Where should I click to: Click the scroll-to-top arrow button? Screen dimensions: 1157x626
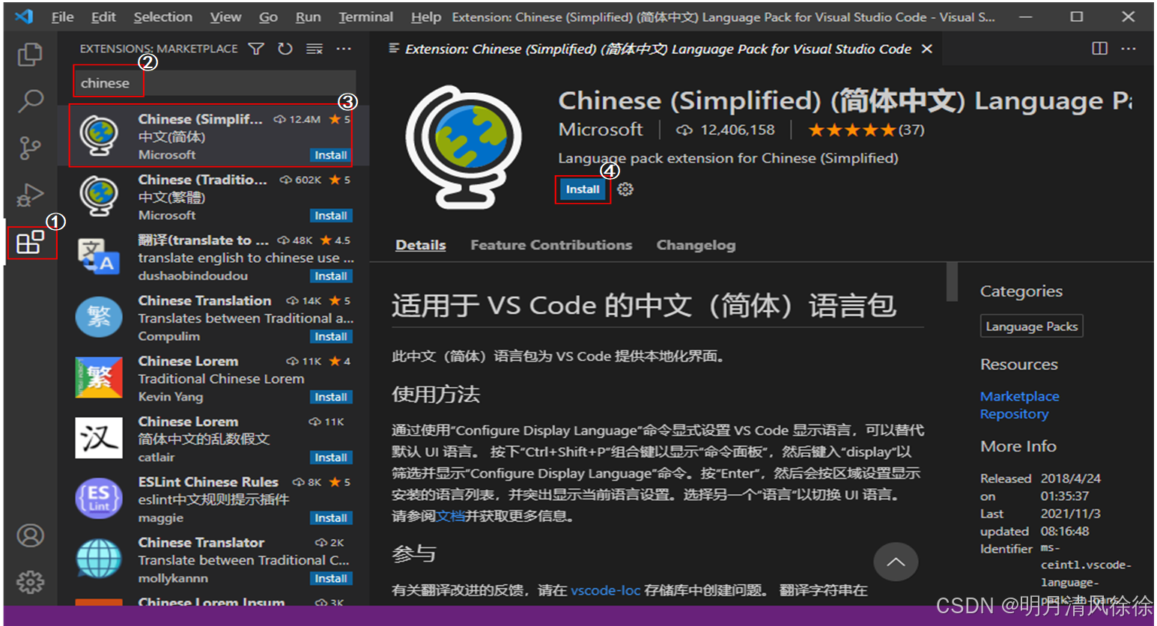click(896, 562)
